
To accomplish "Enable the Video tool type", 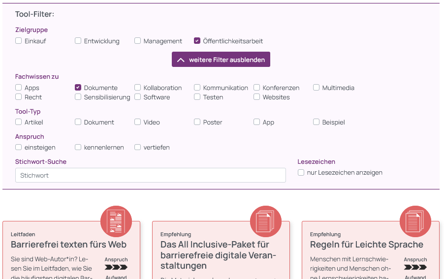I will 138,122.
